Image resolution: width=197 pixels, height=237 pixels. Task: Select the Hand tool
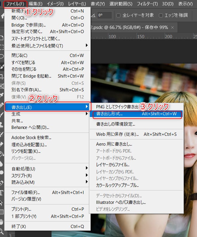pos(1,221)
